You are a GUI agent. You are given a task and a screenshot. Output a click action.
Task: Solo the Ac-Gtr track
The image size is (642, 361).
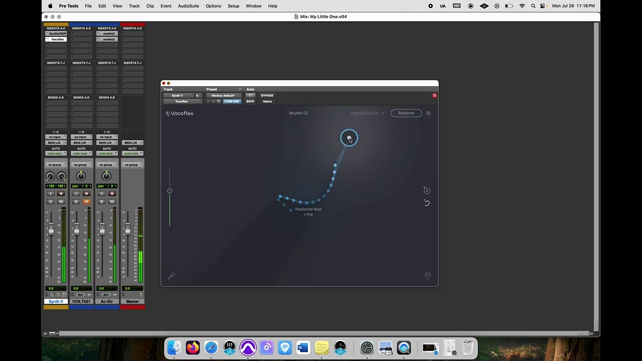101,202
